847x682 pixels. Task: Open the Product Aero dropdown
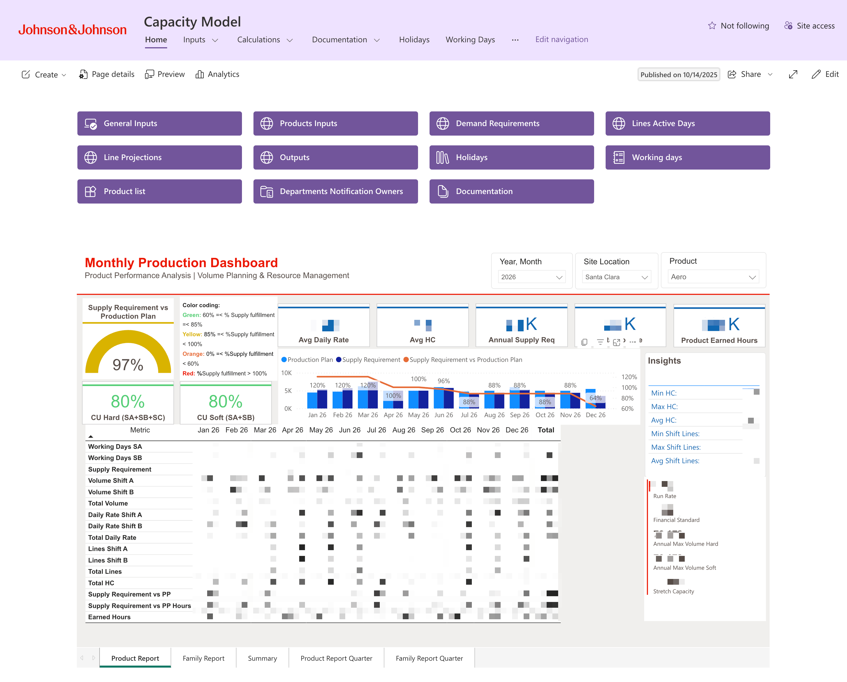713,277
